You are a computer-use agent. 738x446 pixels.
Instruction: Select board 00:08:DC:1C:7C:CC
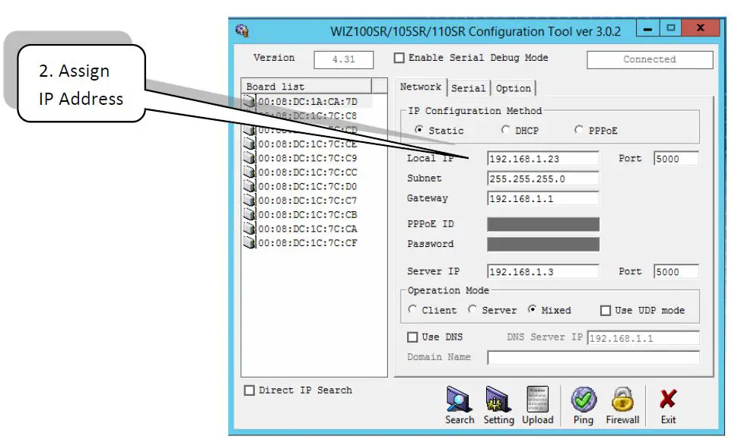coord(308,172)
